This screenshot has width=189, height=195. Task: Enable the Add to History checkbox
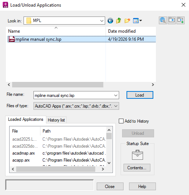pos(121,121)
